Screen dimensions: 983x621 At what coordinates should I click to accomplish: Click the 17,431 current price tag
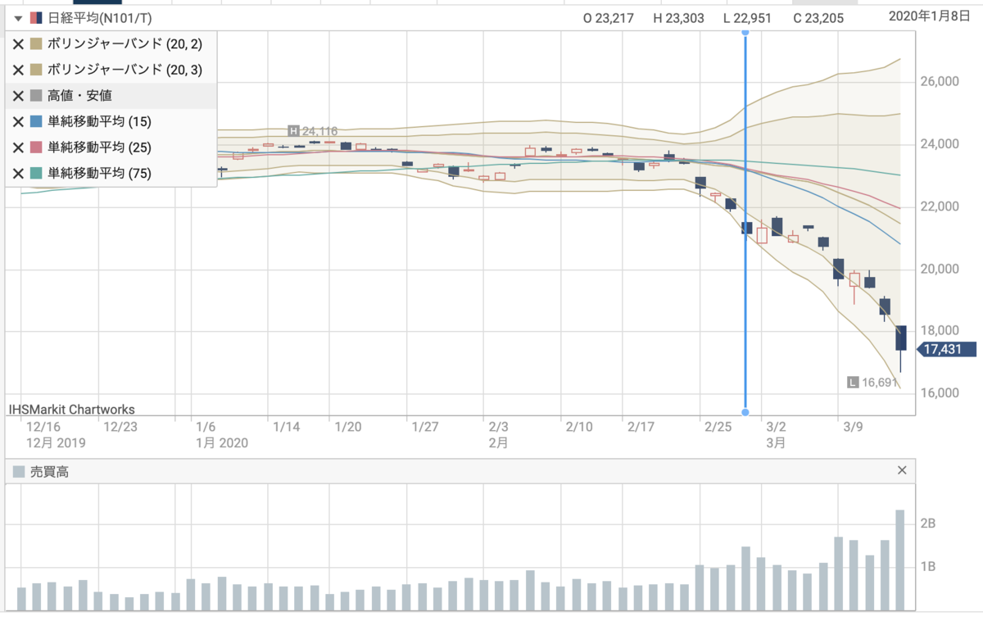(x=946, y=350)
